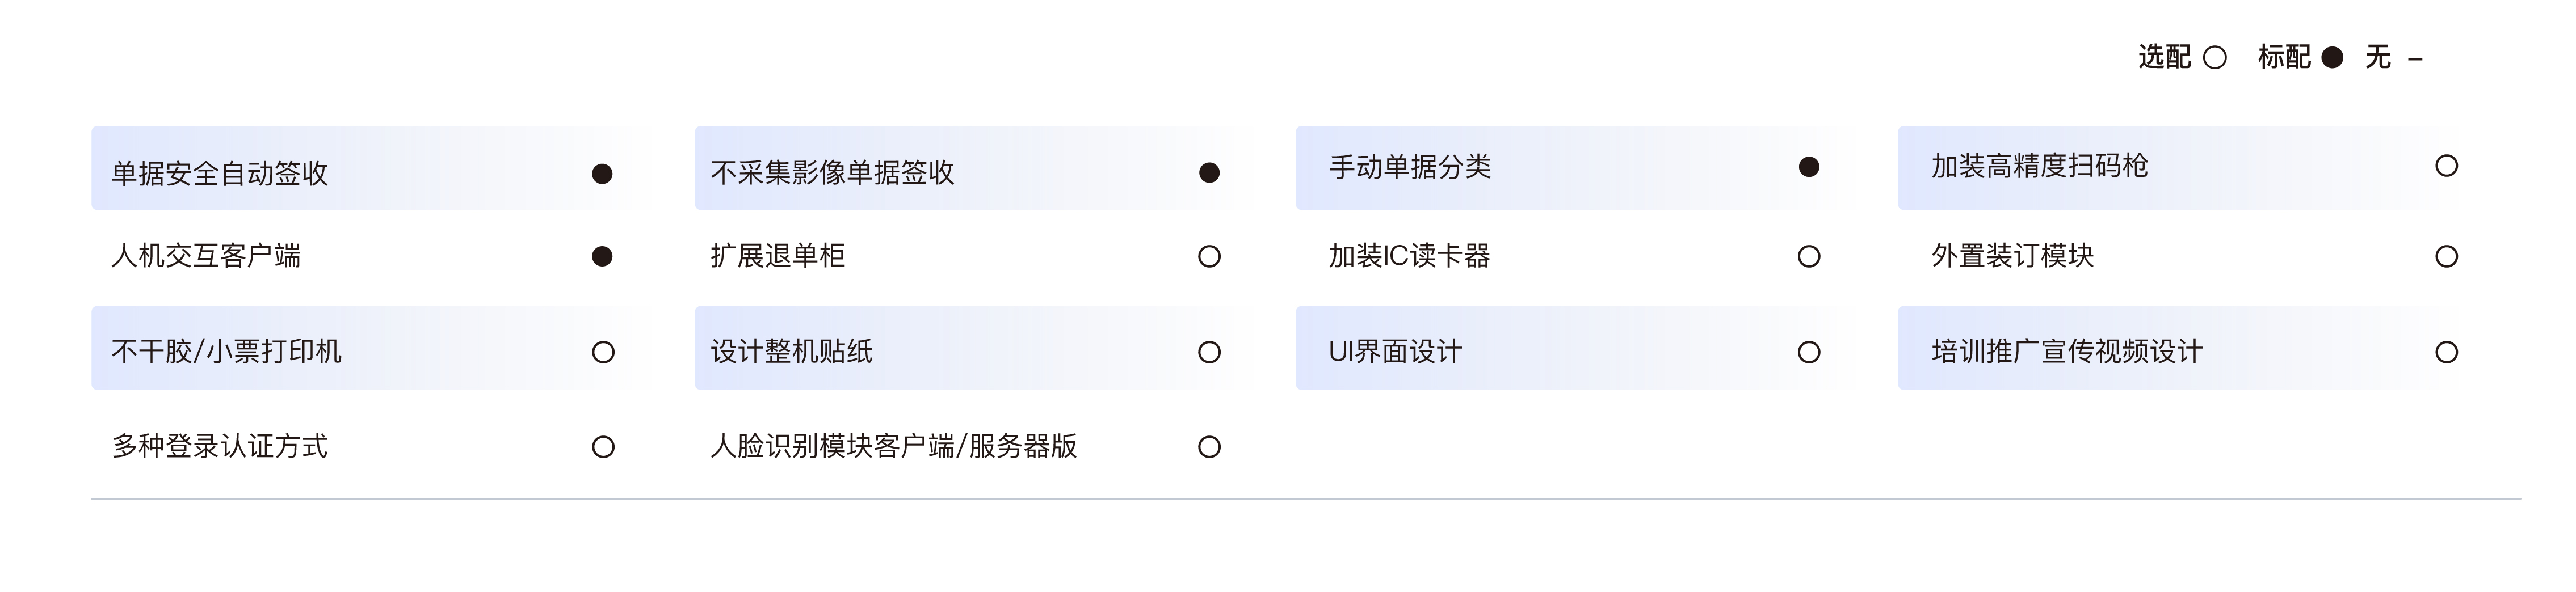Click circle beside 多种登录认证方式
Viewport: 2576px width, 592px height.
coord(603,447)
